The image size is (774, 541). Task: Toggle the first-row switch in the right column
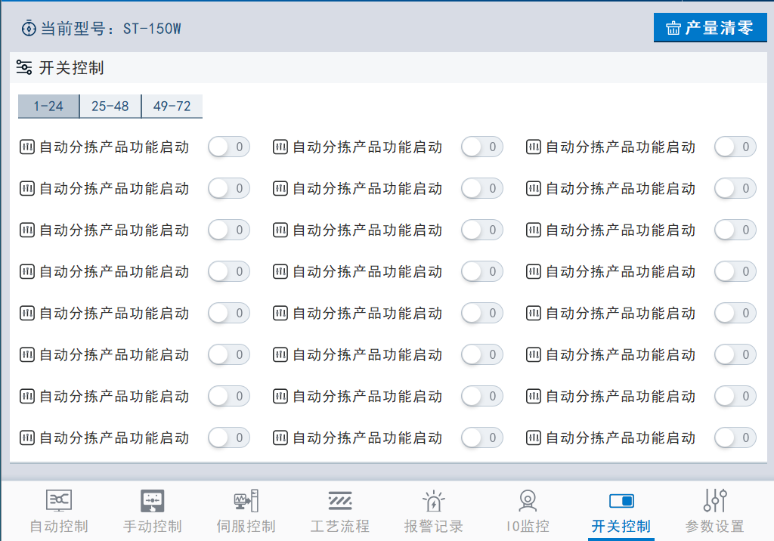[735, 147]
